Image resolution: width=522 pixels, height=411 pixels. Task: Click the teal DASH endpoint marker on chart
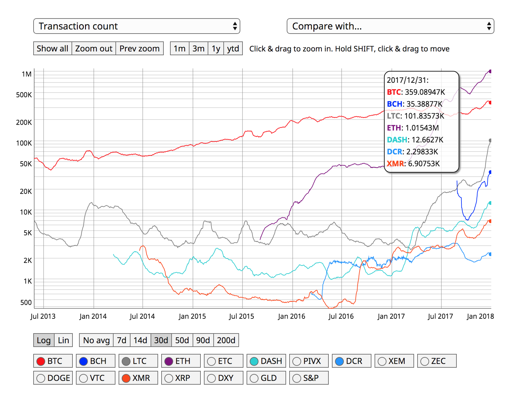pyautogui.click(x=490, y=203)
